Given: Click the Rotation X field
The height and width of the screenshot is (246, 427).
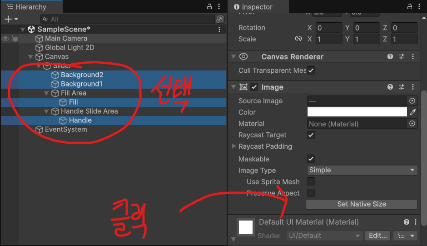Looking at the screenshot, I should coord(329,28).
